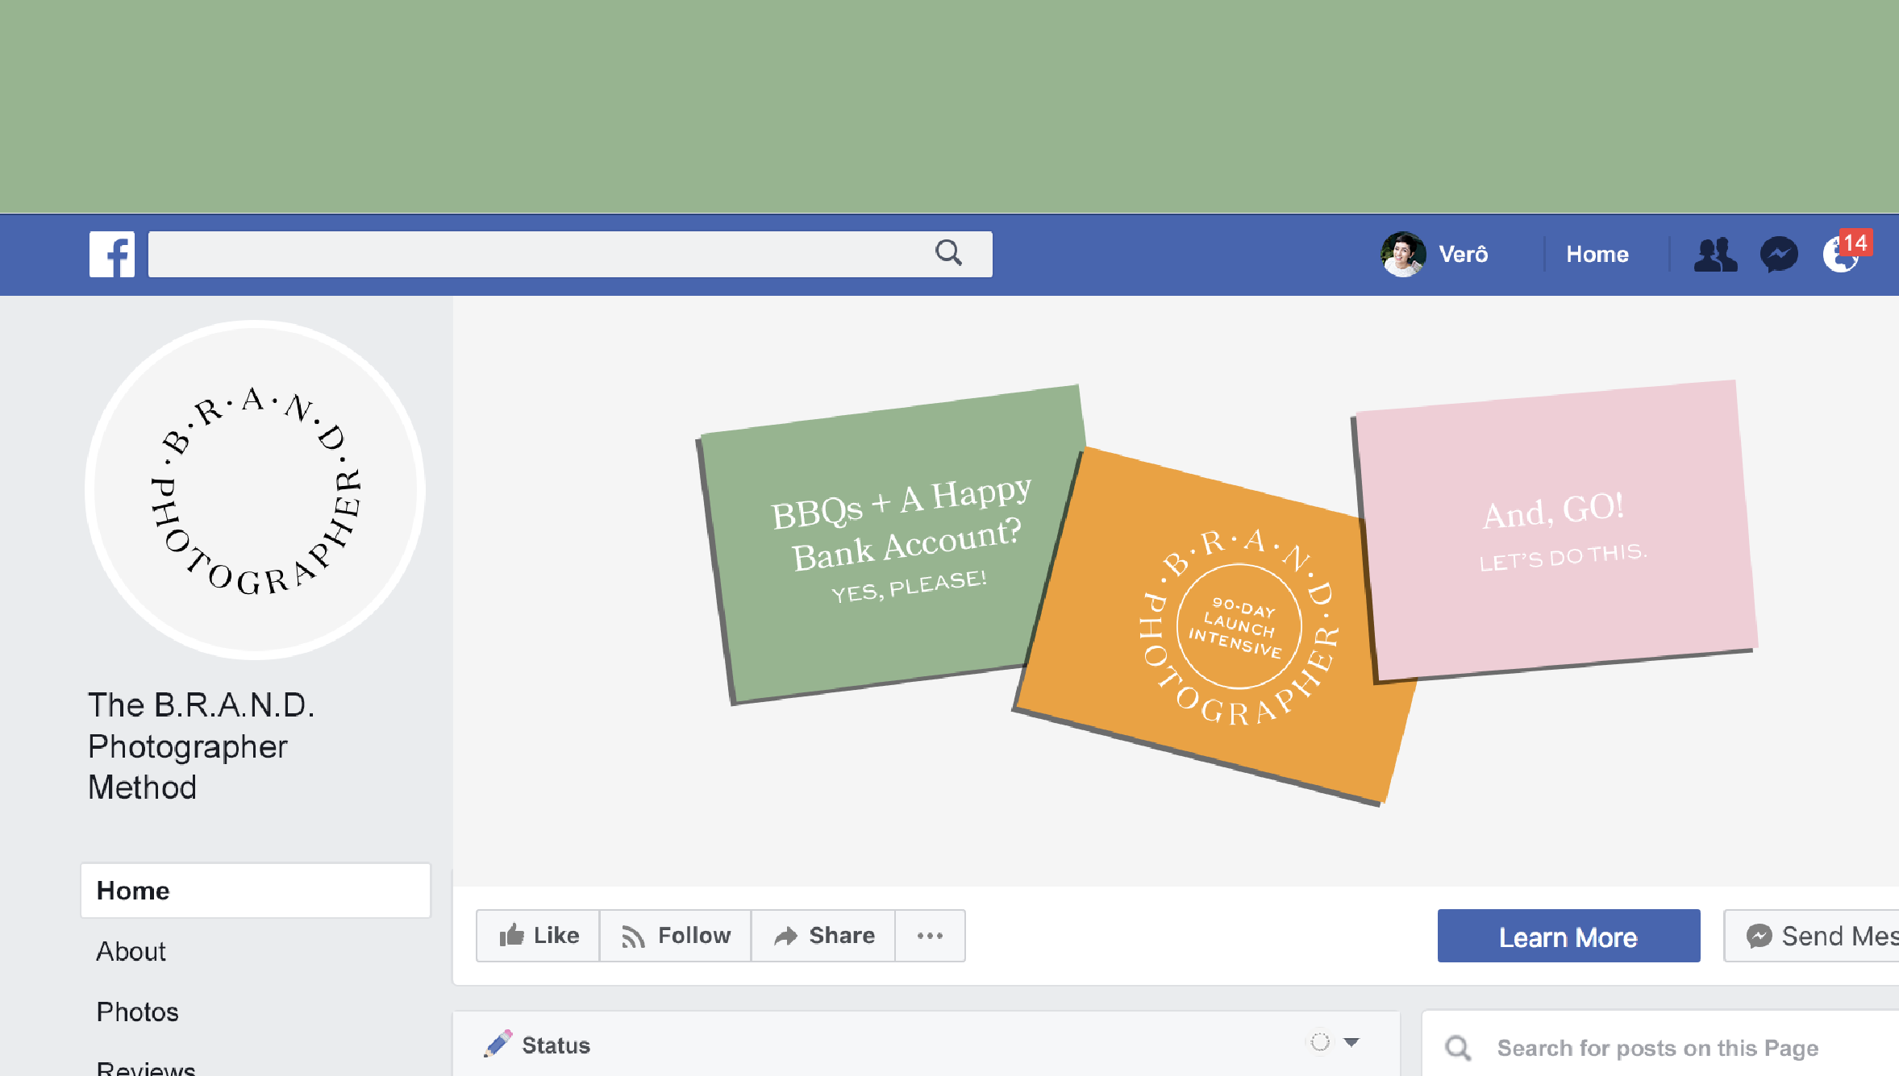Open the Share options button
The image size is (1899, 1076).
pos(823,936)
